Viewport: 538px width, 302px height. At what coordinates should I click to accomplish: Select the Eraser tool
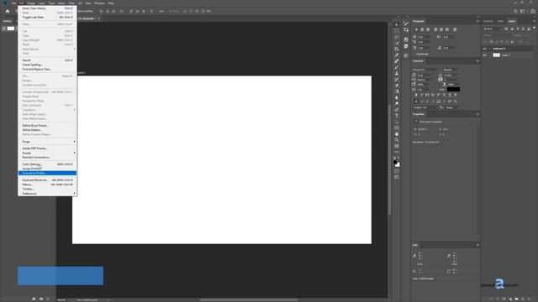[x=396, y=86]
